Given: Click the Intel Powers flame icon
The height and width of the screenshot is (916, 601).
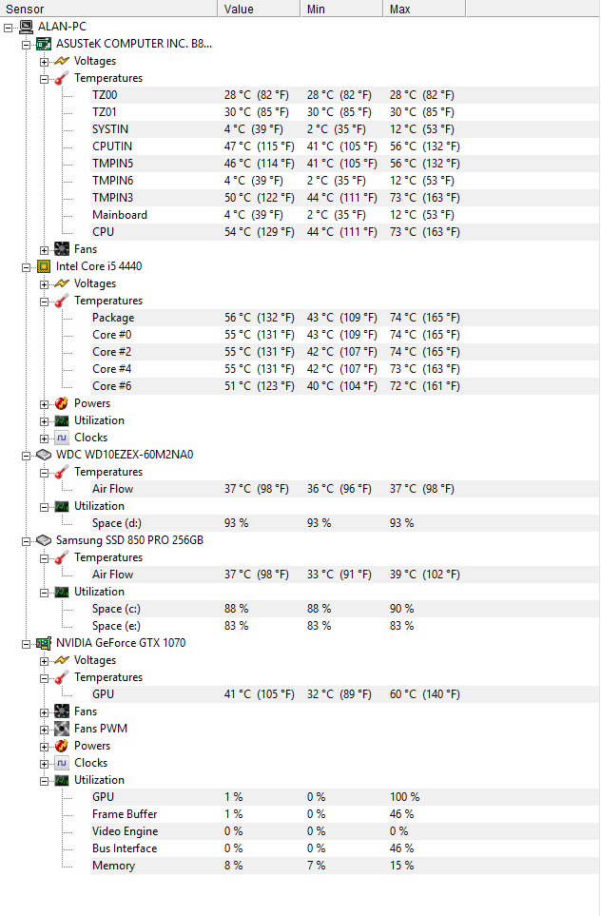Looking at the screenshot, I should pos(62,403).
